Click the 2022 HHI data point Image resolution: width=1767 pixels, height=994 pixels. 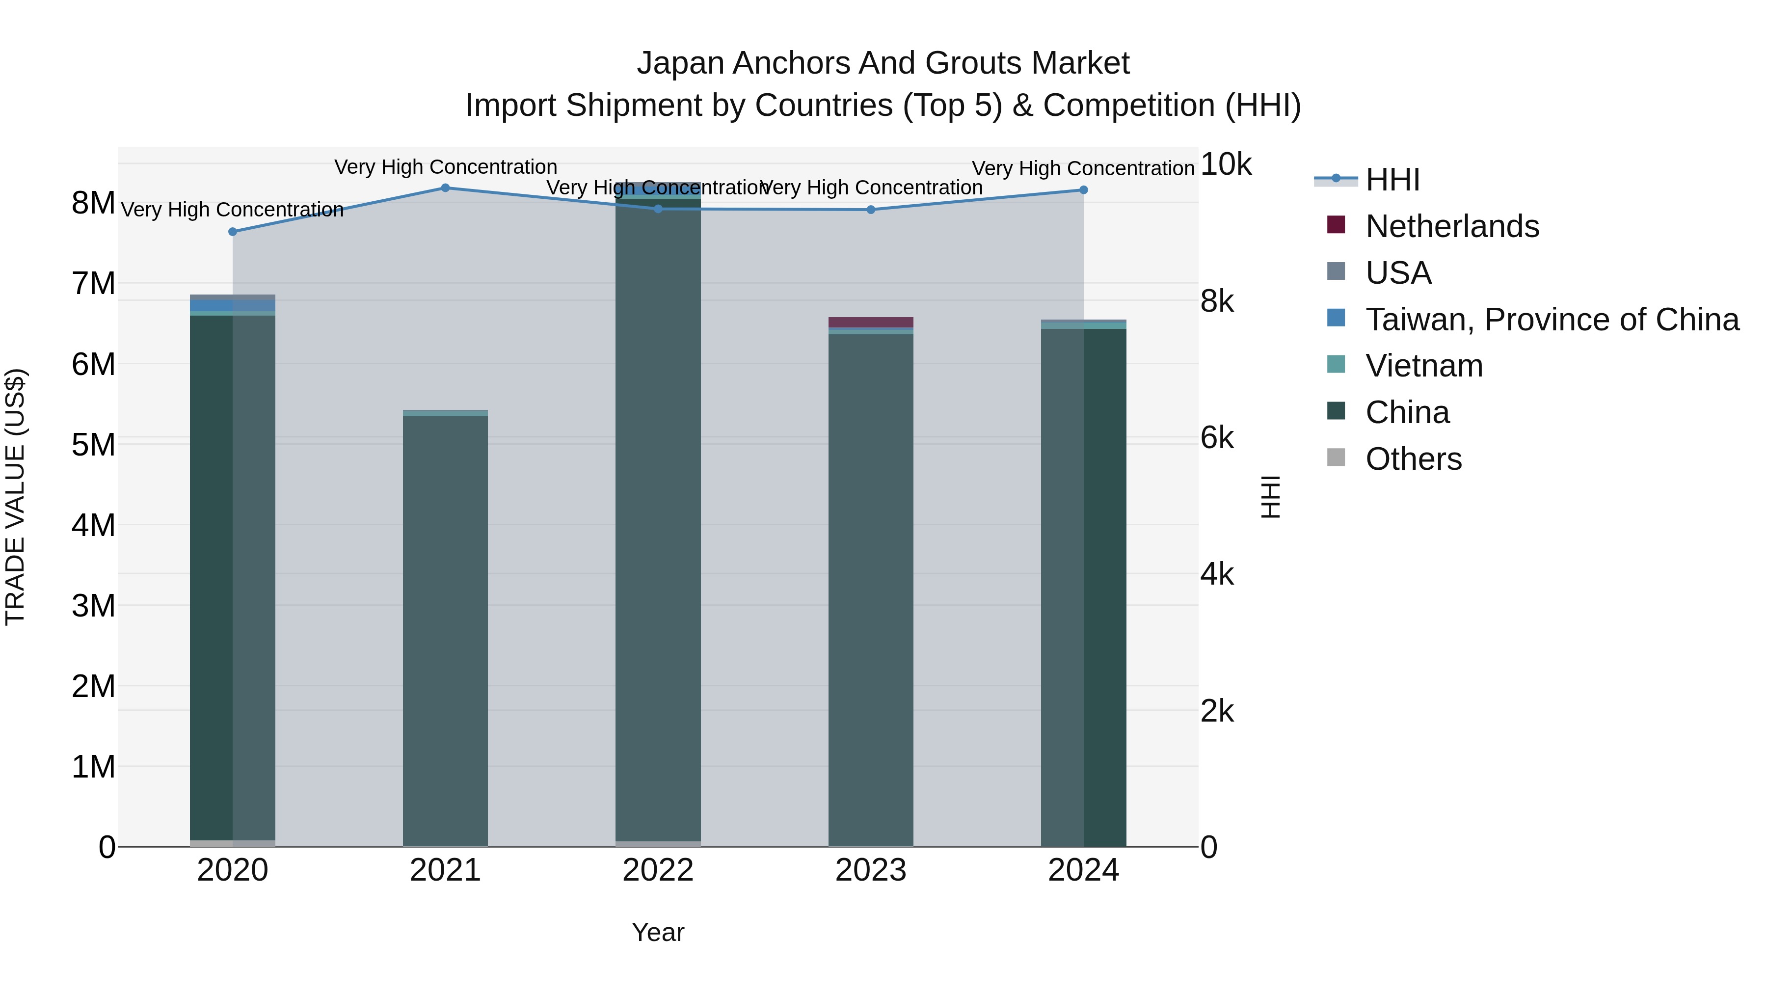658,209
